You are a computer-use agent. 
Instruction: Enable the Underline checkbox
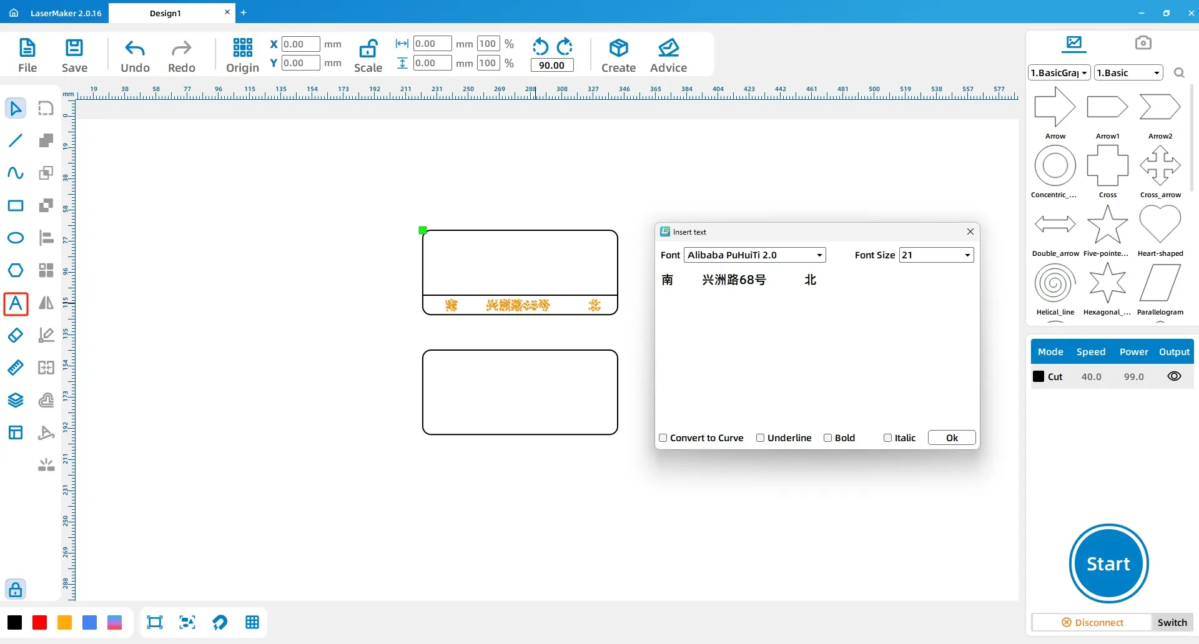coord(761,438)
